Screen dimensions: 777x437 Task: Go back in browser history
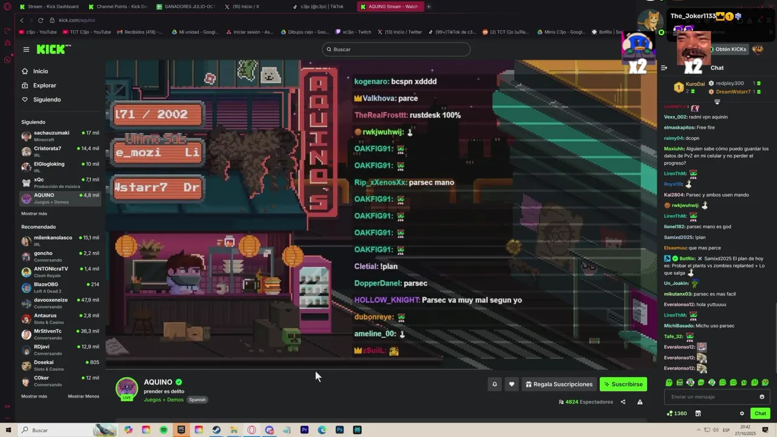(22, 20)
